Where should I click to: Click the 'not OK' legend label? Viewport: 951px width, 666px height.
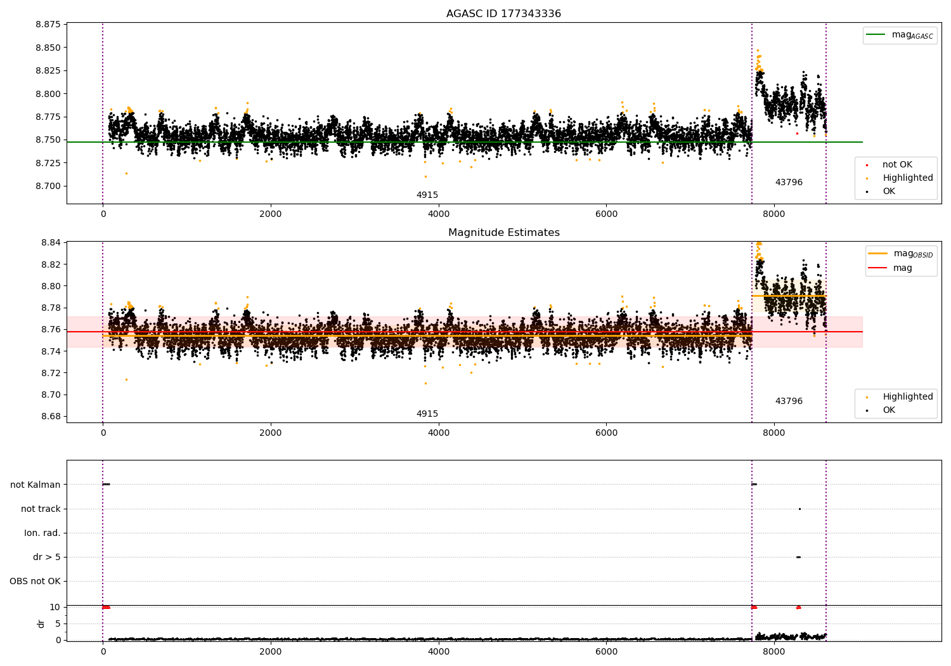click(897, 165)
